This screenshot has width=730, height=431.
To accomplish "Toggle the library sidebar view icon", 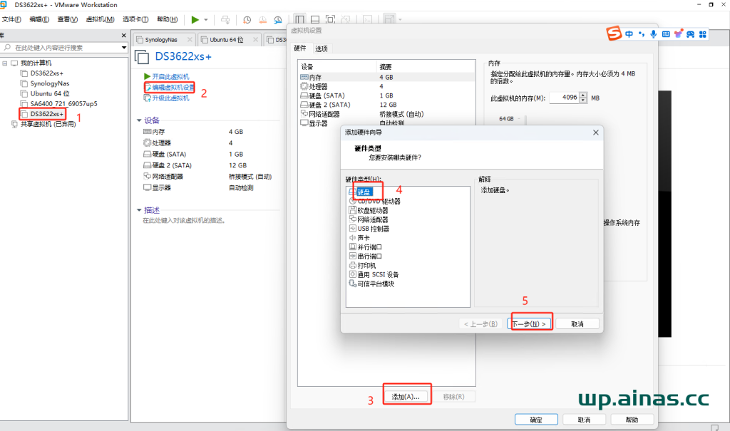I will (x=300, y=19).
